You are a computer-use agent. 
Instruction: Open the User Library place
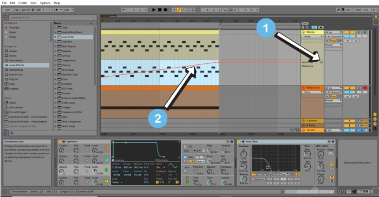click(16, 107)
